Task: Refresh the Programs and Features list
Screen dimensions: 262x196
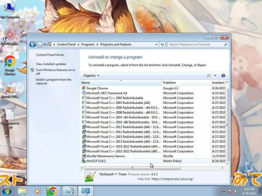Action: click(x=162, y=44)
